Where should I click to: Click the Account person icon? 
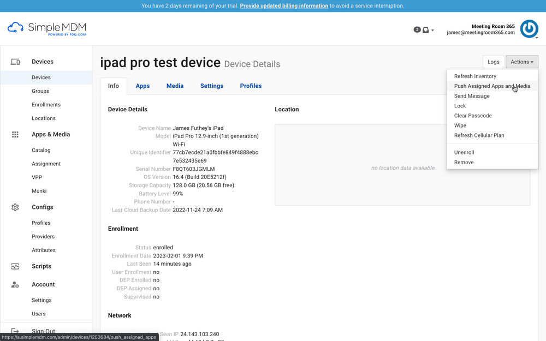[15, 284]
